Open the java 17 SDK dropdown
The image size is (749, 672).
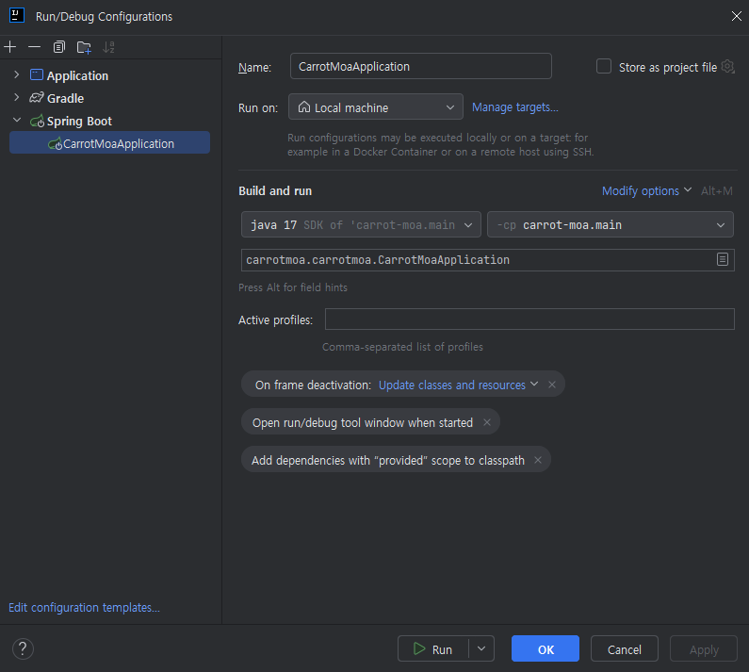pos(361,224)
